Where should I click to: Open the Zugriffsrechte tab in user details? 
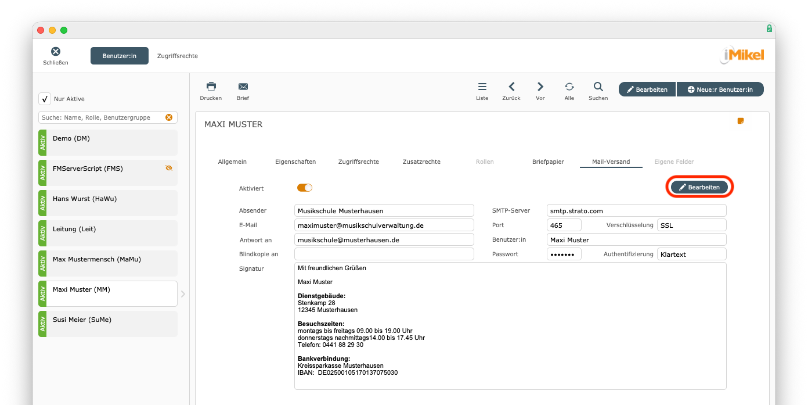(x=359, y=162)
